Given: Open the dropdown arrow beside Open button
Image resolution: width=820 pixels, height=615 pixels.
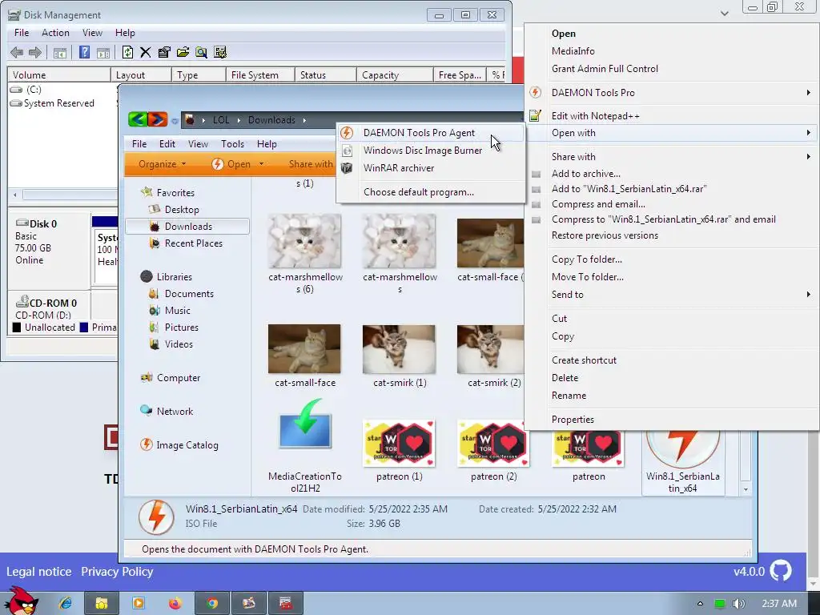Looking at the screenshot, I should tap(262, 164).
